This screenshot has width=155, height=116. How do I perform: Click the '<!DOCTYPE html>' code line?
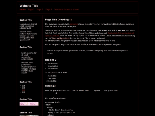coord(53,103)
